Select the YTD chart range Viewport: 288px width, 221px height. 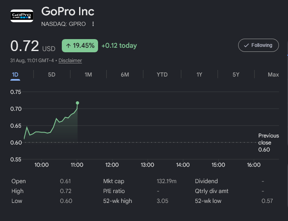[x=162, y=74]
